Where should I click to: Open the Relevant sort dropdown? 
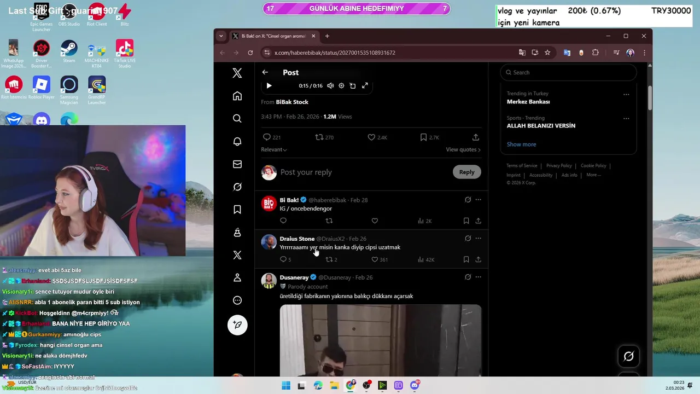[x=274, y=149]
